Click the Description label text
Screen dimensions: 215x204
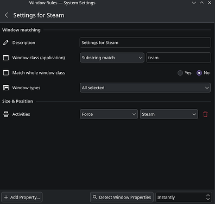24,42
